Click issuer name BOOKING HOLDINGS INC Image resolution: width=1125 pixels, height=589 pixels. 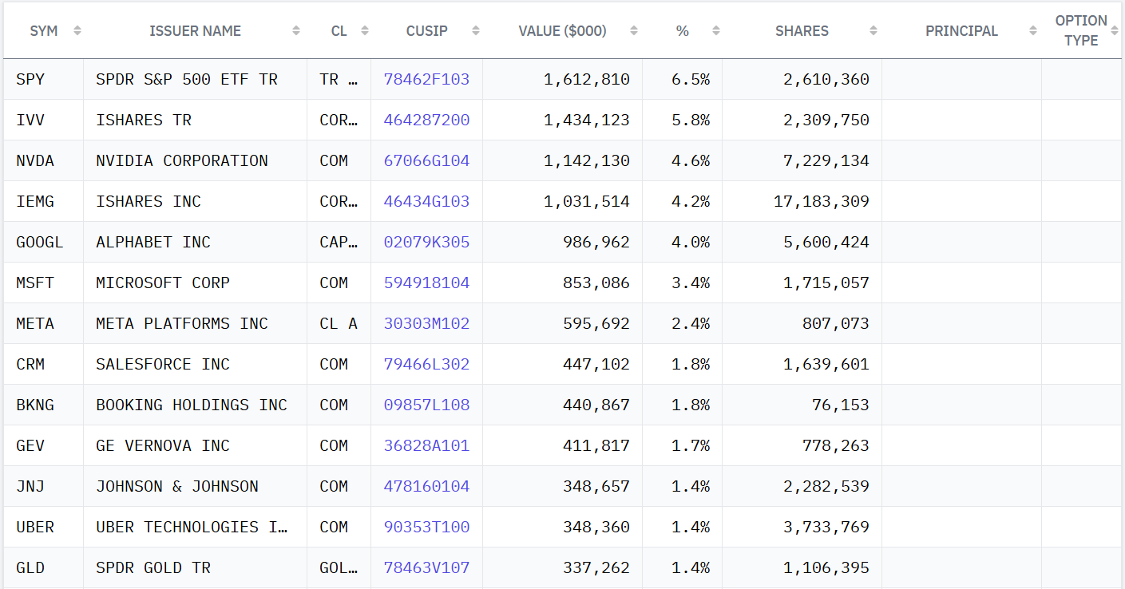(x=192, y=405)
